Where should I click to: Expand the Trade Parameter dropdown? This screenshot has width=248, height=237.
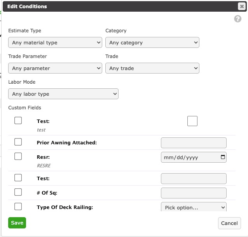55,68
